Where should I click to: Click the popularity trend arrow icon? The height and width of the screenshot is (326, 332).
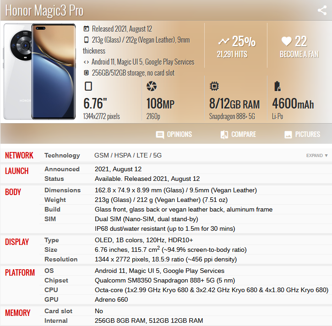(223, 42)
